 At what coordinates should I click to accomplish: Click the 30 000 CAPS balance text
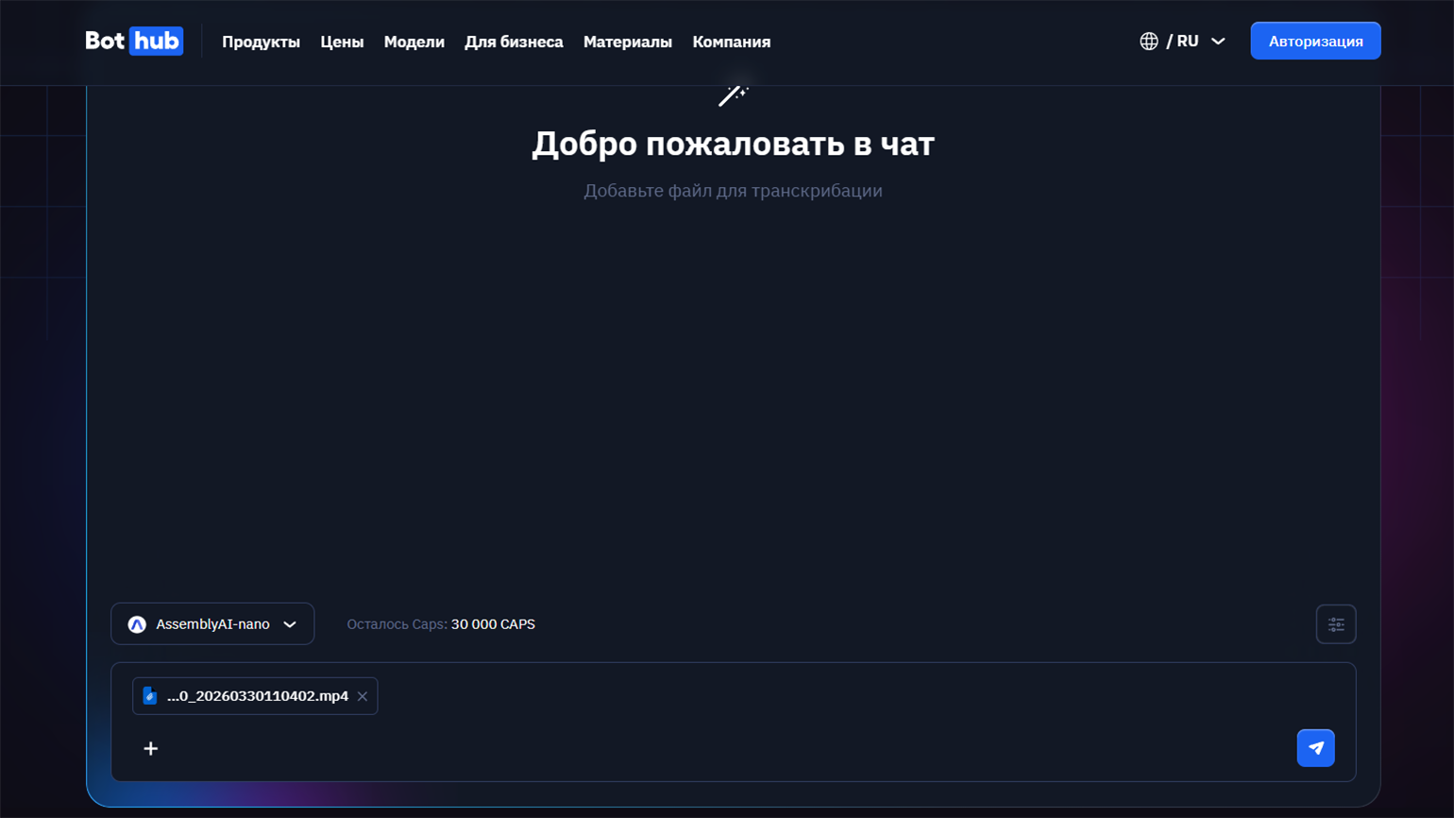(x=493, y=624)
